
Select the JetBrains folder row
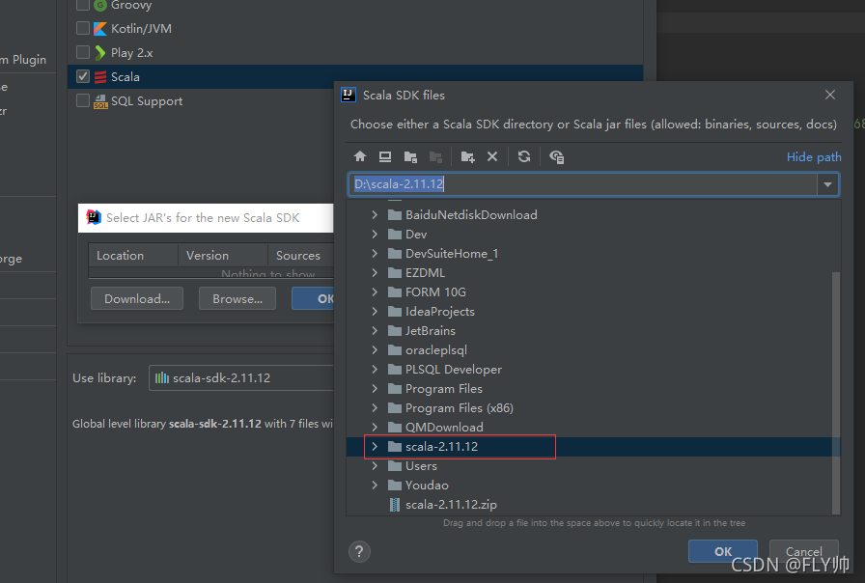tap(589, 331)
